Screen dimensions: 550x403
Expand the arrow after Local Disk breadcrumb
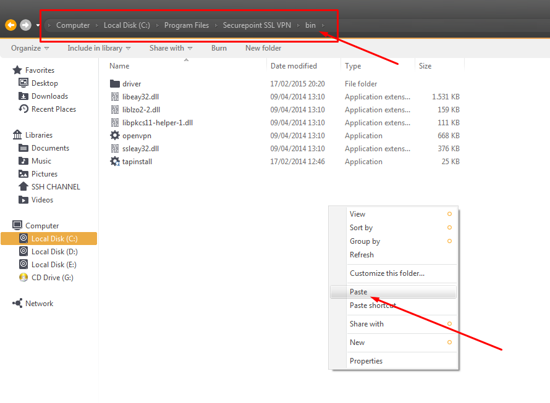[158, 25]
